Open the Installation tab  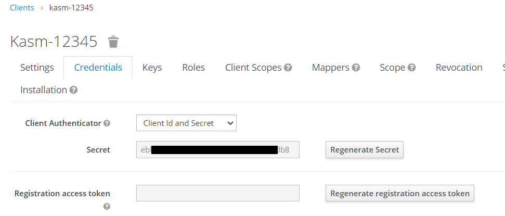[x=44, y=90]
